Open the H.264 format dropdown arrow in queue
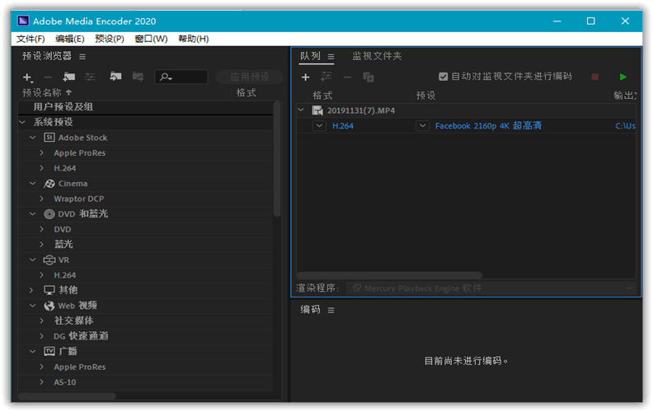Image resolution: width=653 pixels, height=412 pixels. coord(319,126)
